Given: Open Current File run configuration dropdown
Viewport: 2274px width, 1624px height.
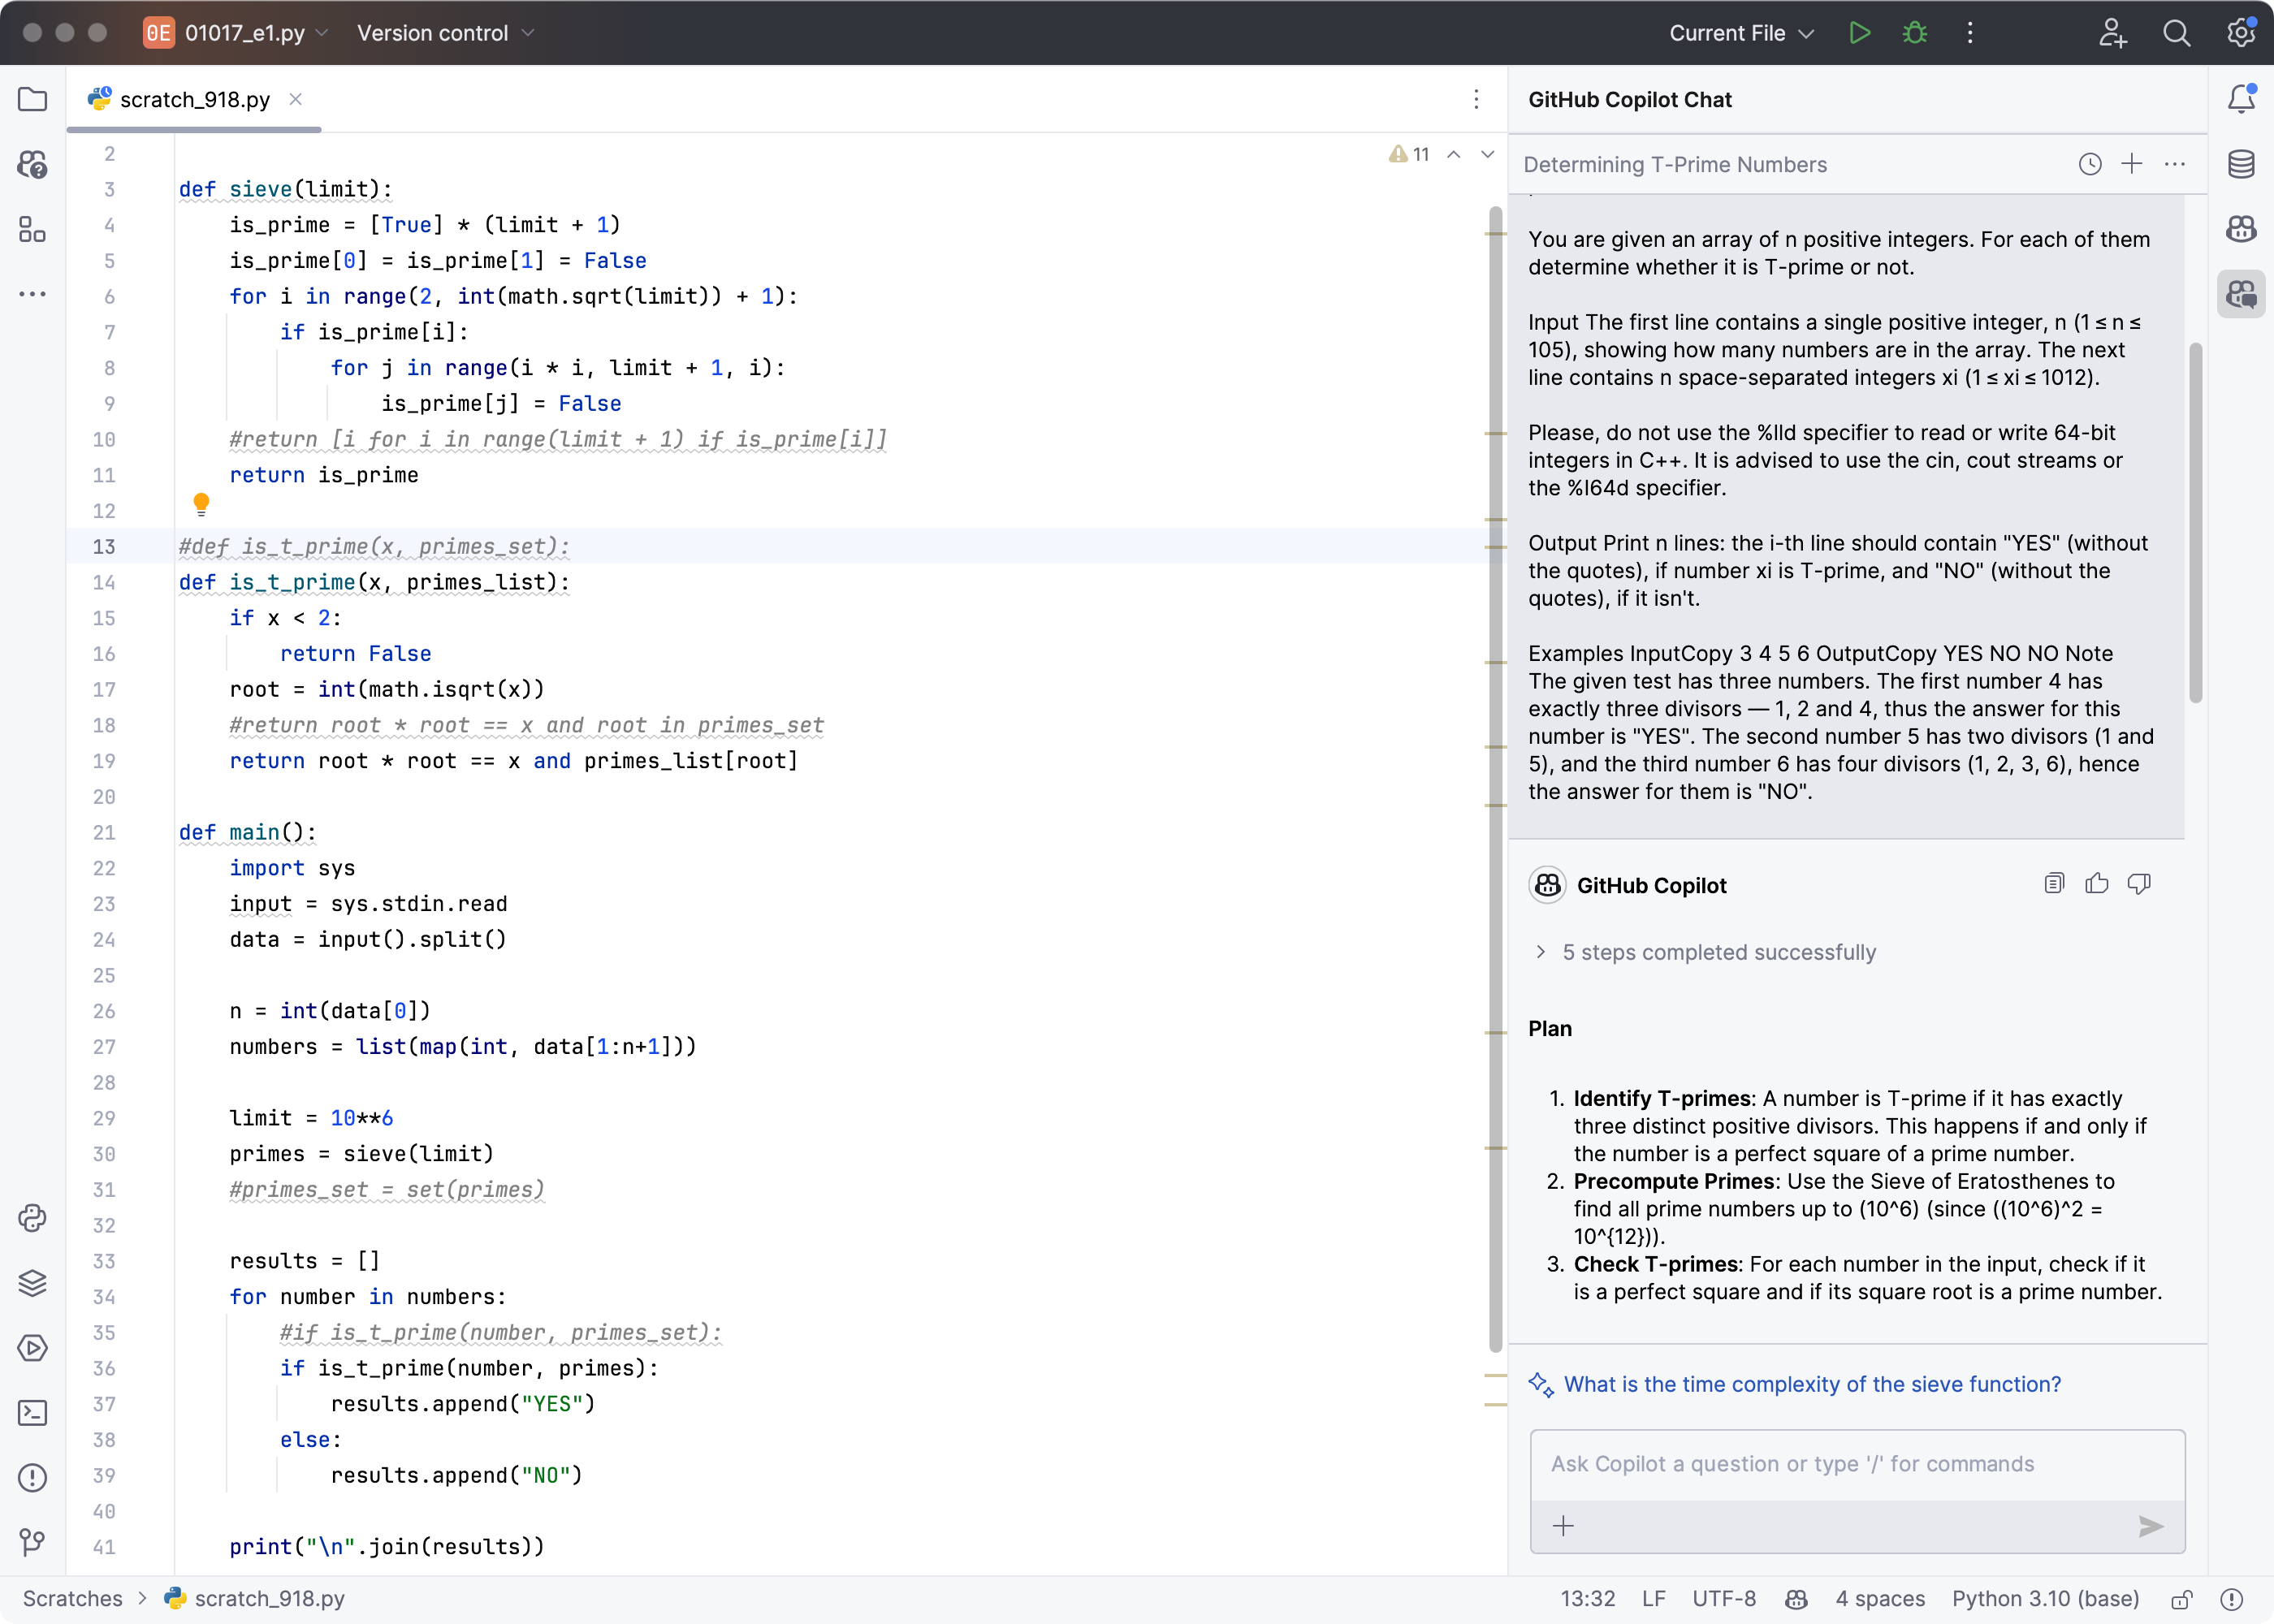Looking at the screenshot, I should [x=1741, y=33].
